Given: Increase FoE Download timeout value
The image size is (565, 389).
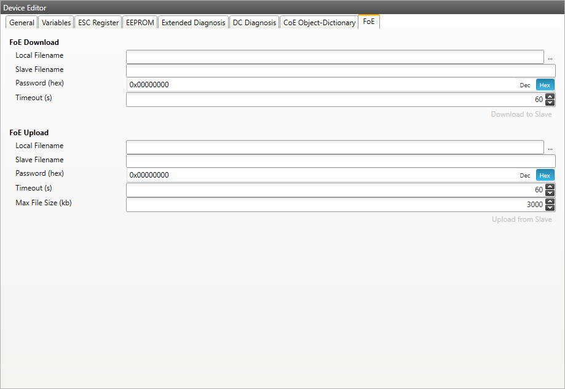Looking at the screenshot, I should coord(550,96).
